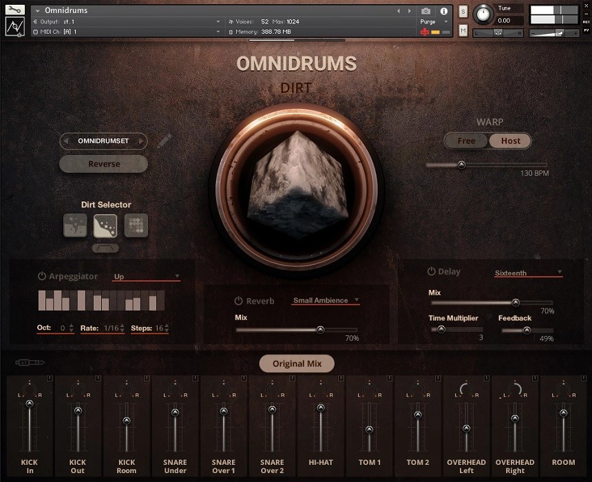The height and width of the screenshot is (482, 592).
Task: Click the pencil edit icon beside OMNIDRUMSET
Action: pyautogui.click(x=164, y=140)
